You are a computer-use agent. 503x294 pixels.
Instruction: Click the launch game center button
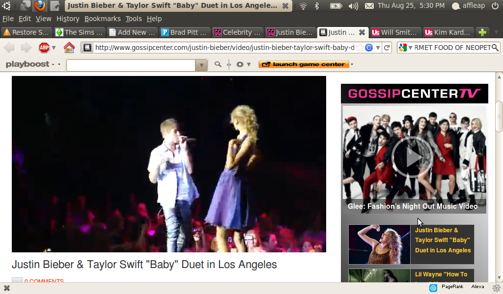point(304,64)
